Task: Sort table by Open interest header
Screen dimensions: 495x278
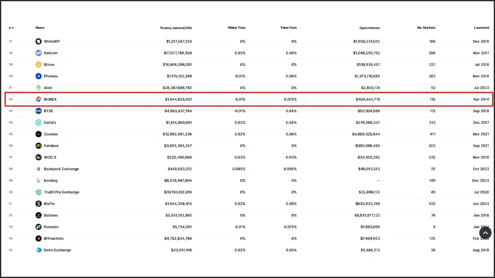Action: (x=370, y=28)
